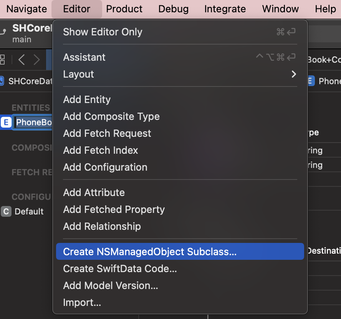
Task: Open the Product menu
Action: [x=124, y=9]
